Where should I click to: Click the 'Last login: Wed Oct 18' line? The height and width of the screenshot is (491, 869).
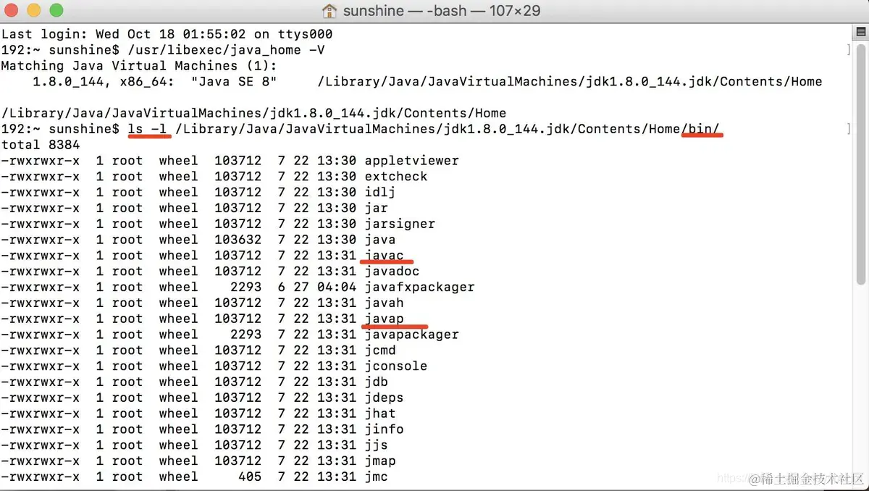pyautogui.click(x=167, y=34)
